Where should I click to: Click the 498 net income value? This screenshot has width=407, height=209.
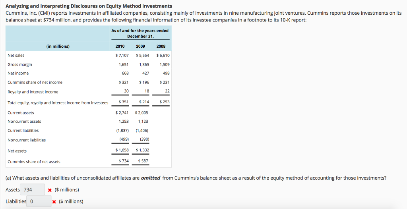tap(166, 73)
